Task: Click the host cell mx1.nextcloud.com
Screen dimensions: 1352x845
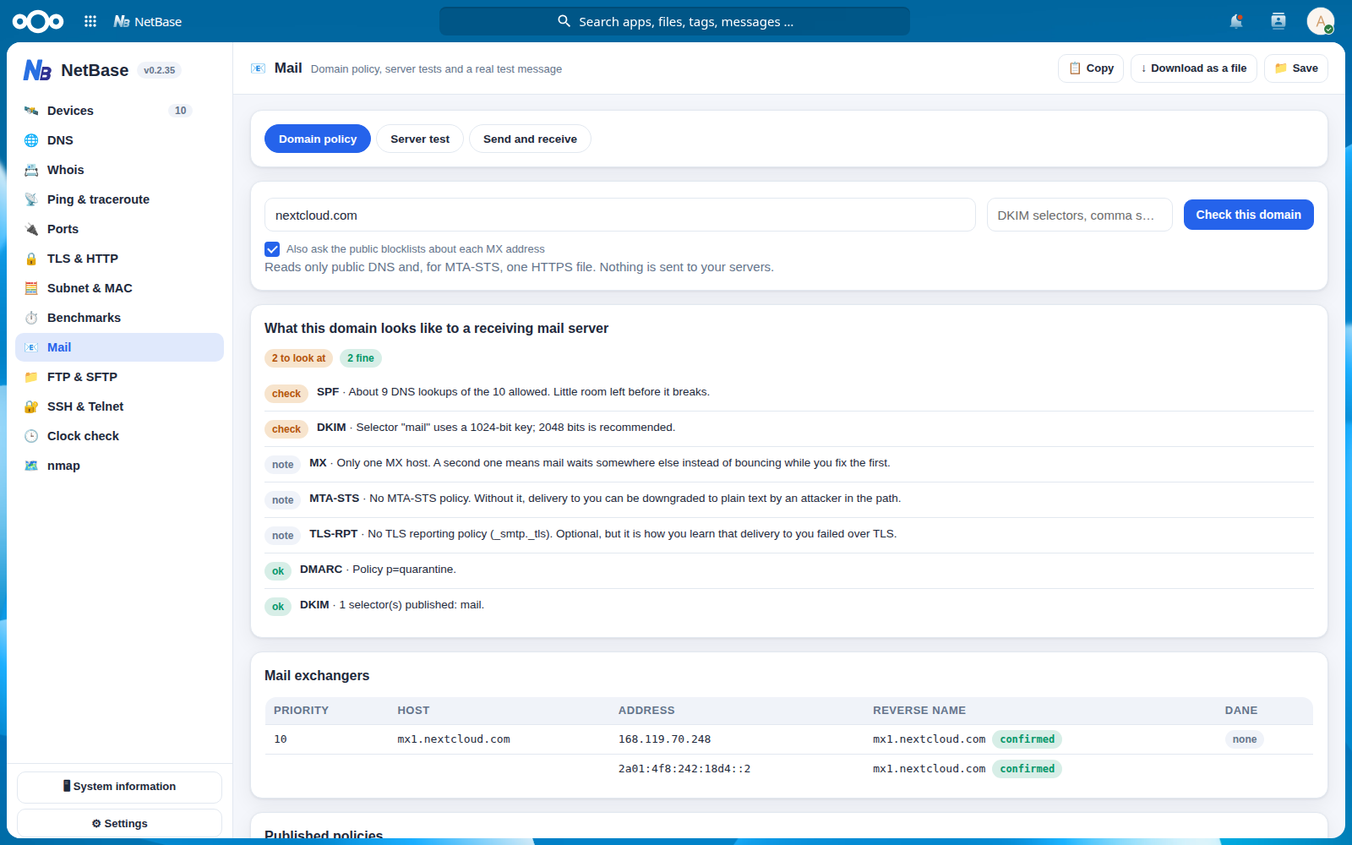Action: pyautogui.click(x=454, y=739)
